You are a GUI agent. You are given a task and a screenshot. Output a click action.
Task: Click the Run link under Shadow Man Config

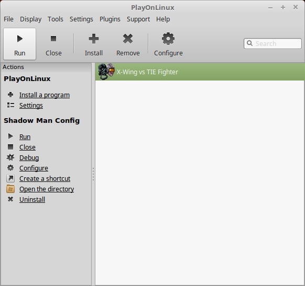[x=25, y=136]
